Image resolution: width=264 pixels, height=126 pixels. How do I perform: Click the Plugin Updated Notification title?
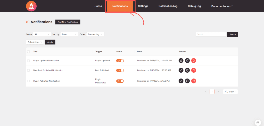pos(46,61)
